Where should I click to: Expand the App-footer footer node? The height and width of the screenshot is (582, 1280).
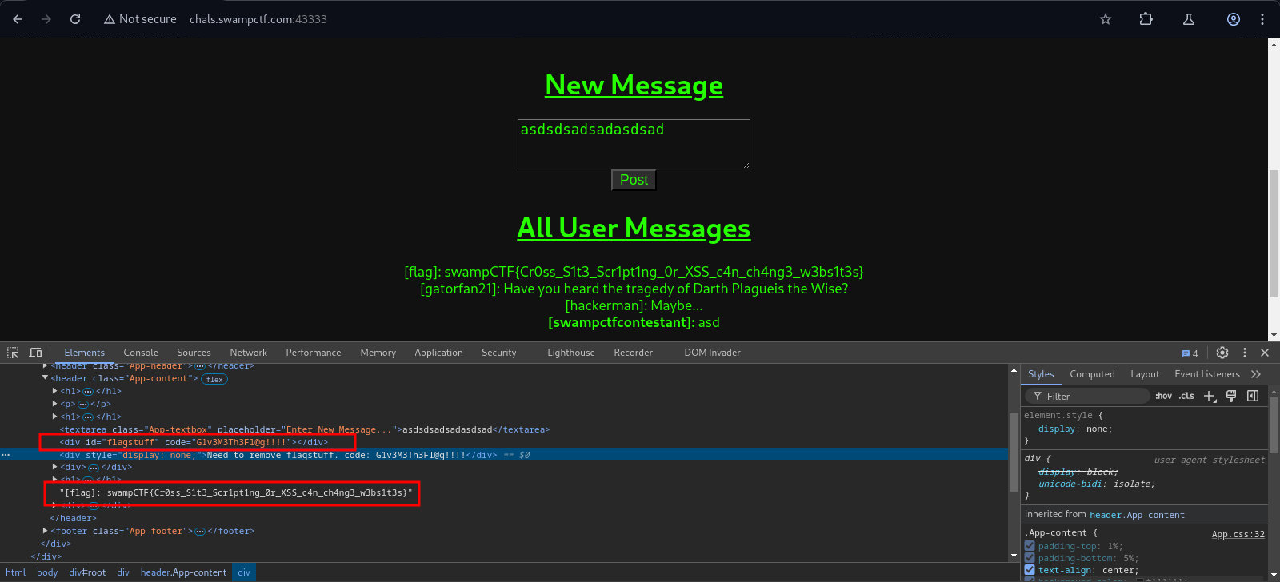pyautogui.click(x=46, y=531)
